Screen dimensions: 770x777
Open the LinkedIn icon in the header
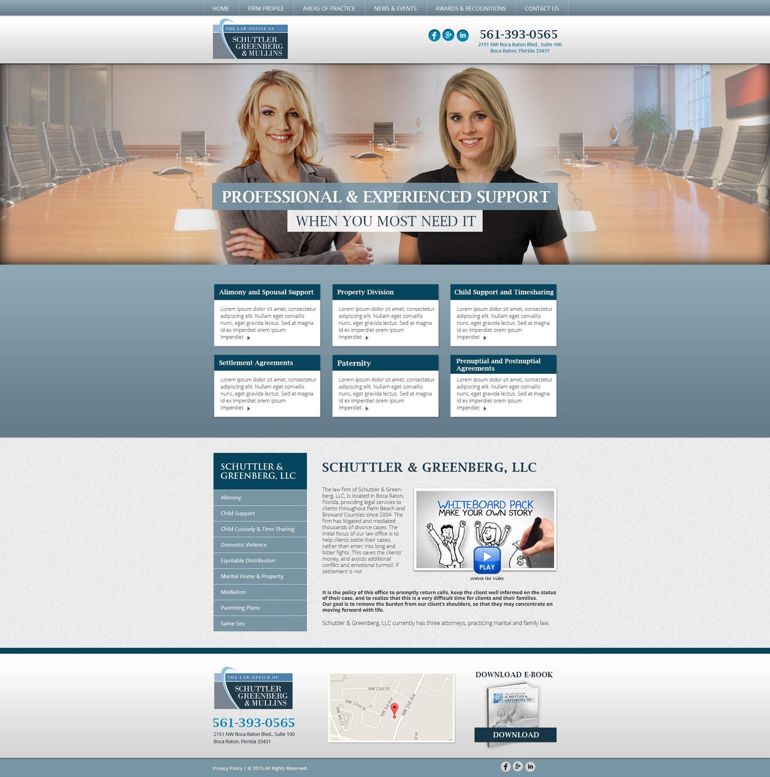[462, 35]
